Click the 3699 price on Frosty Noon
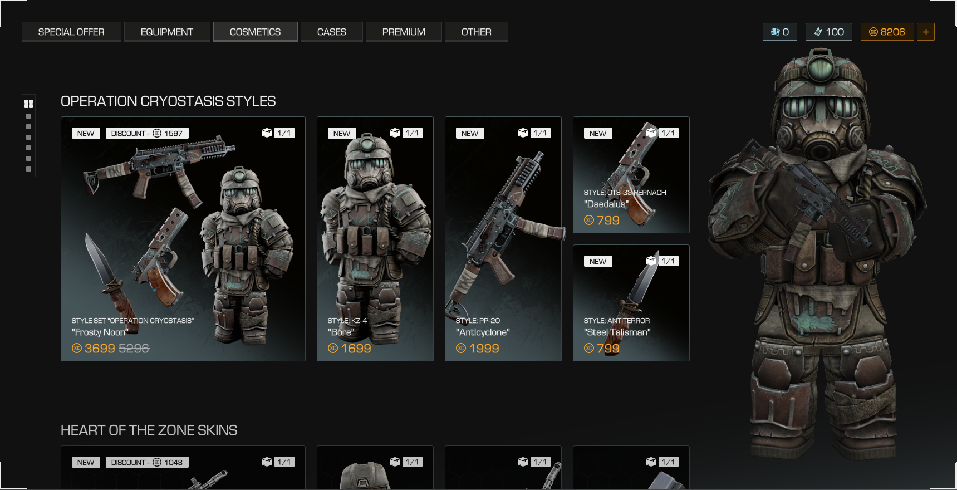957x490 pixels. [100, 349]
